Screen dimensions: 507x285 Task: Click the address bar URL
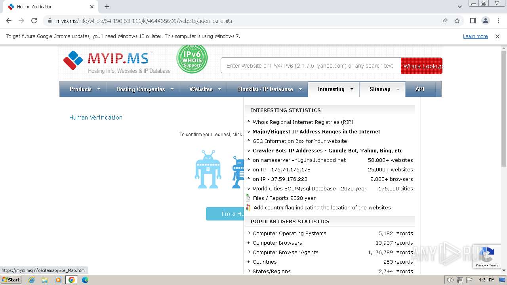pyautogui.click(x=144, y=21)
